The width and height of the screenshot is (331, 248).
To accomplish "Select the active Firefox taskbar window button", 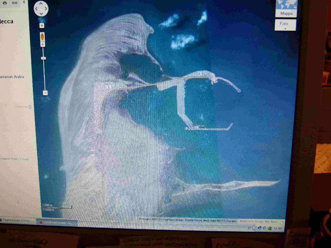I will tap(57, 223).
